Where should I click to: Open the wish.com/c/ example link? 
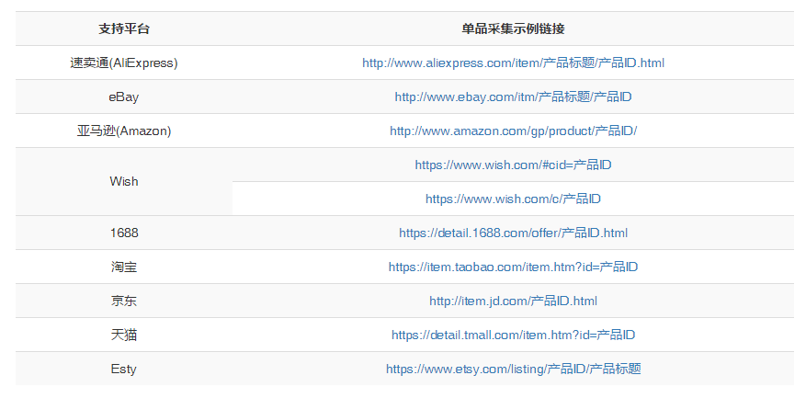(513, 199)
